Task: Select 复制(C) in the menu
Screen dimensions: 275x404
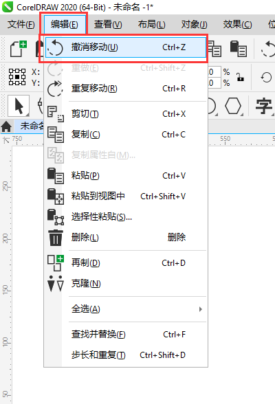Action: coord(126,135)
